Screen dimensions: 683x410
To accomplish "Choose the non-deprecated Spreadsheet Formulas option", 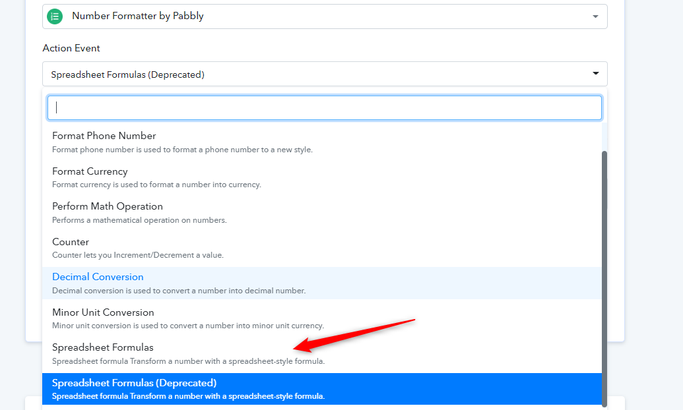I will (x=102, y=347).
